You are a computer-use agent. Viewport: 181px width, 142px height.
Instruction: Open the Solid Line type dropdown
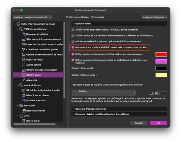tap(104, 93)
